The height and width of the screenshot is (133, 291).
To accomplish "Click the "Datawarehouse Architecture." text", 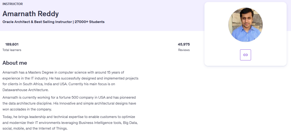I will point(26,90).
